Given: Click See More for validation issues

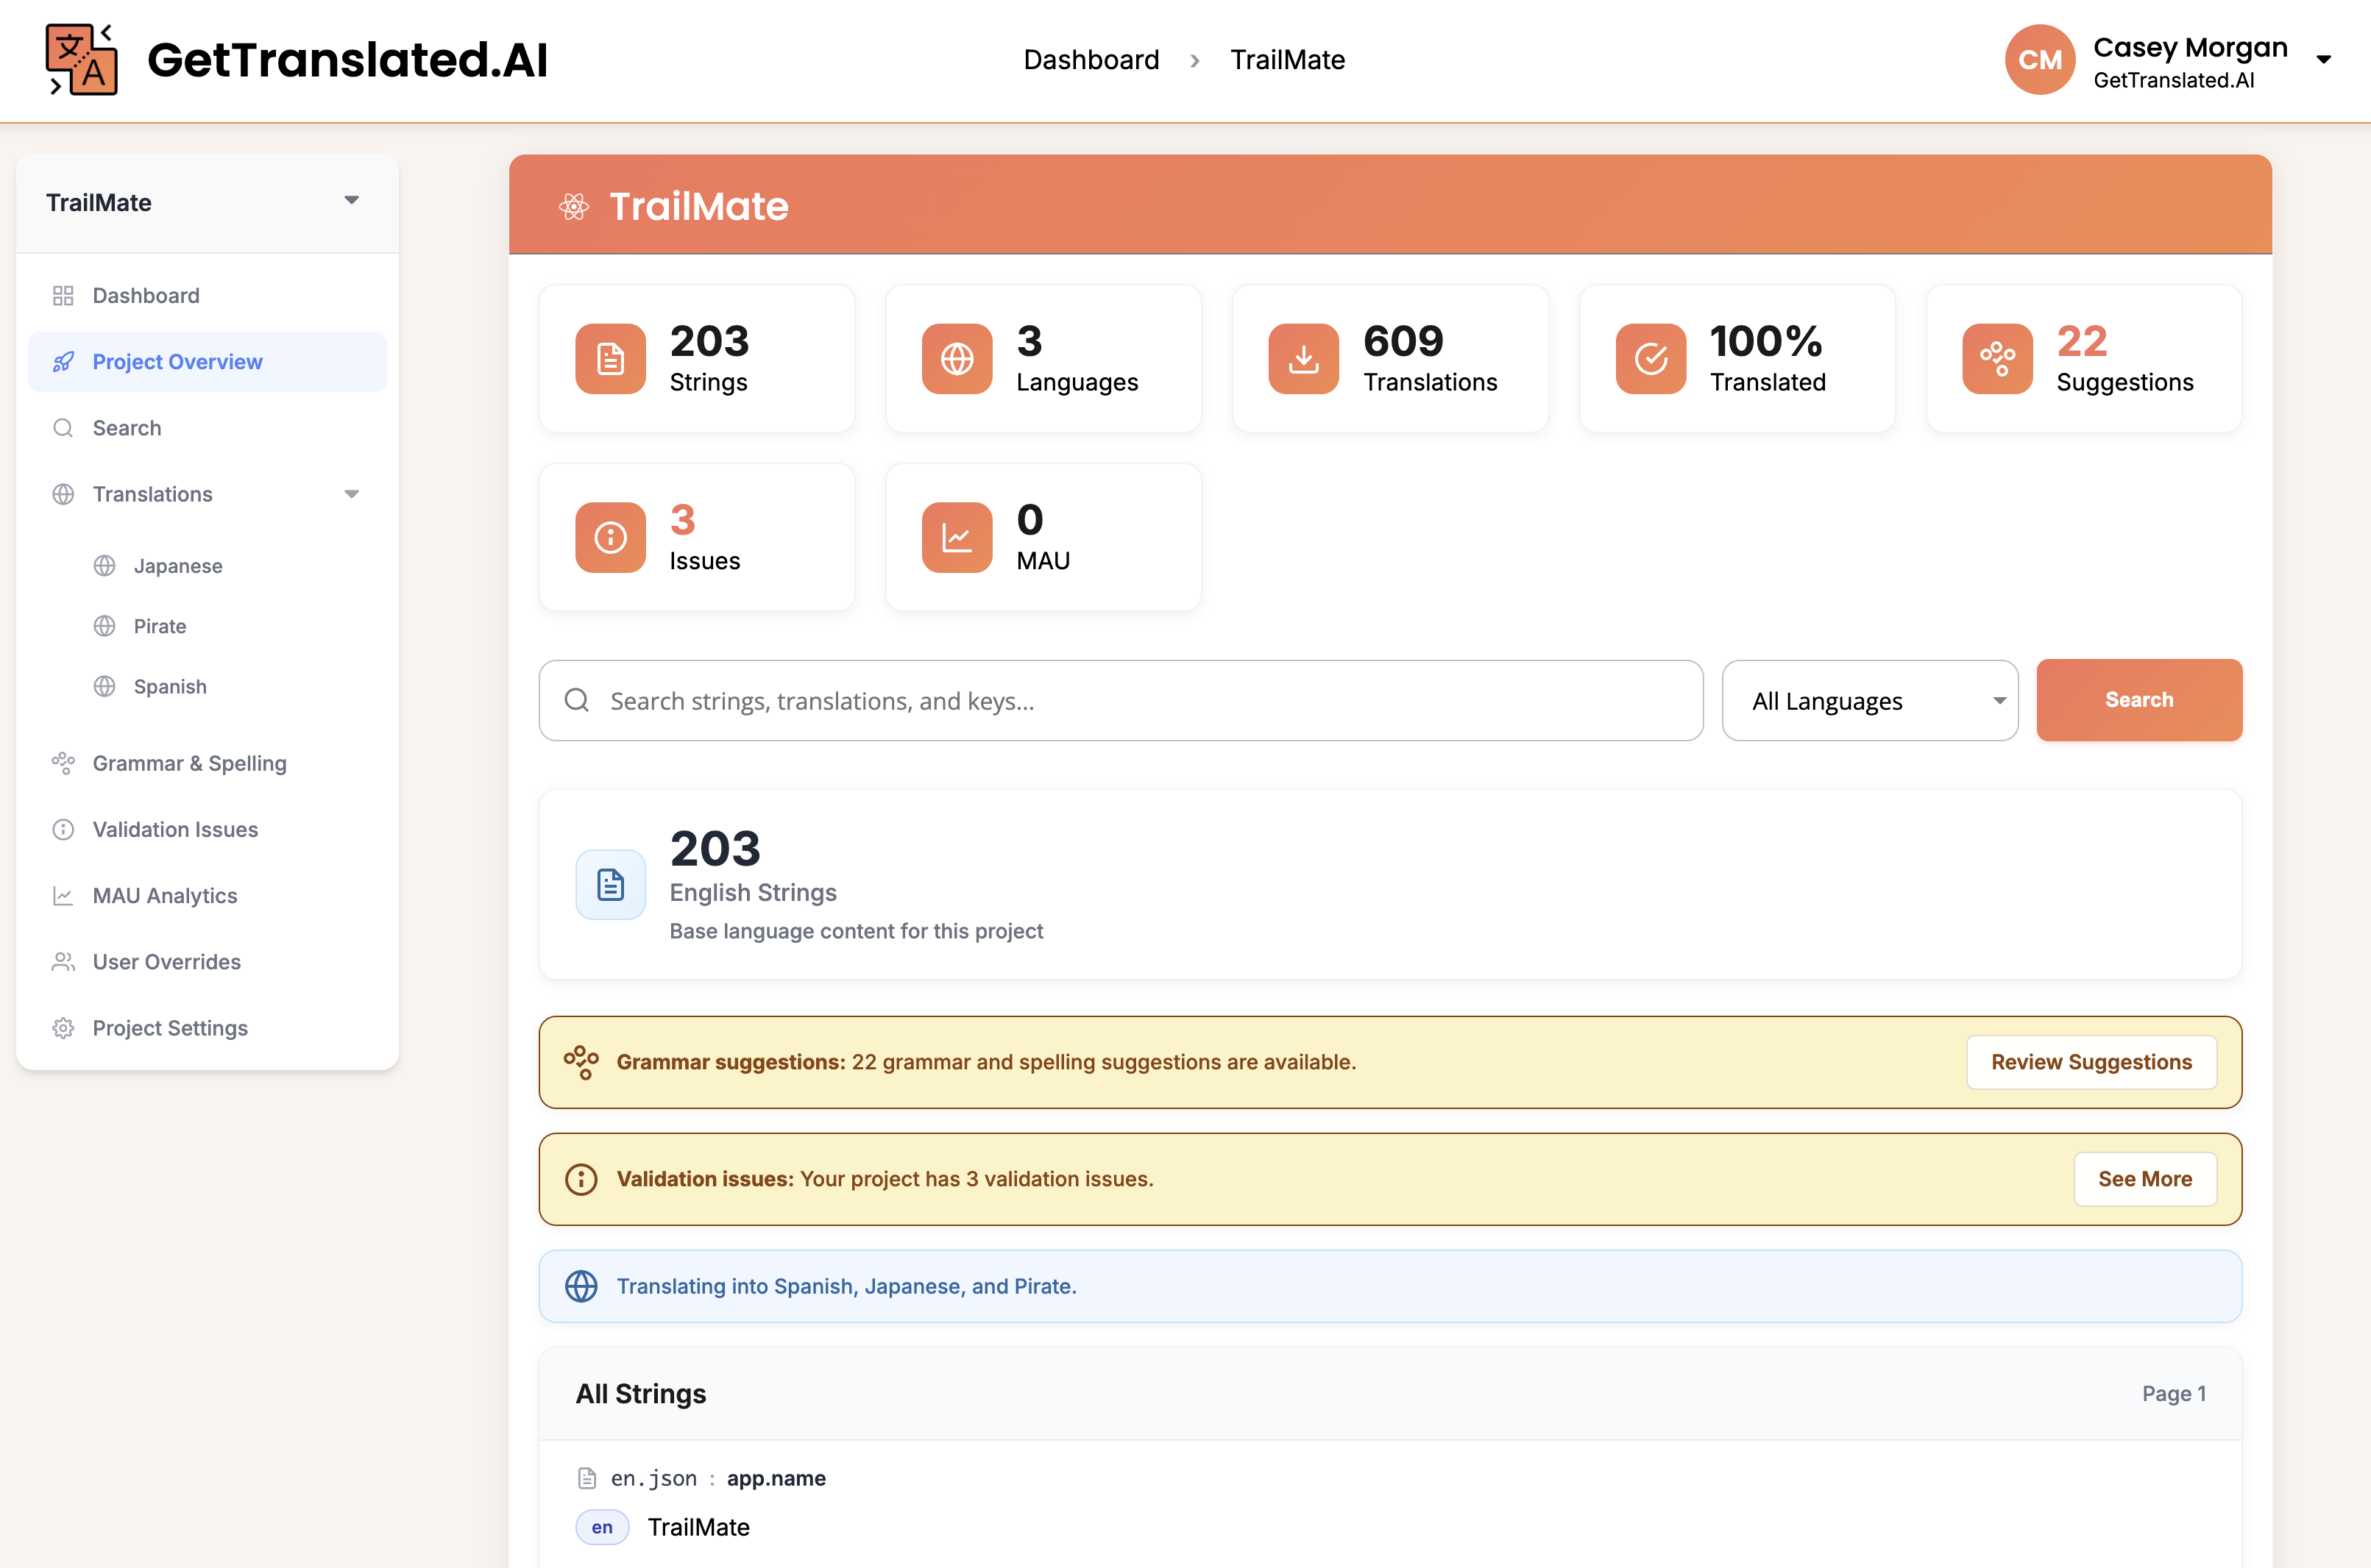Looking at the screenshot, I should click(x=2145, y=1179).
